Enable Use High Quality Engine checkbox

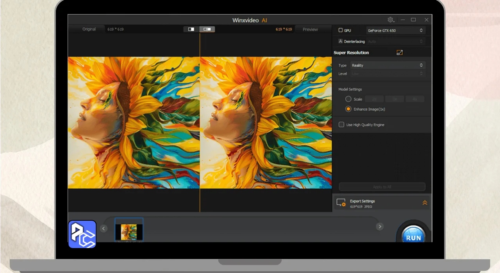click(341, 125)
